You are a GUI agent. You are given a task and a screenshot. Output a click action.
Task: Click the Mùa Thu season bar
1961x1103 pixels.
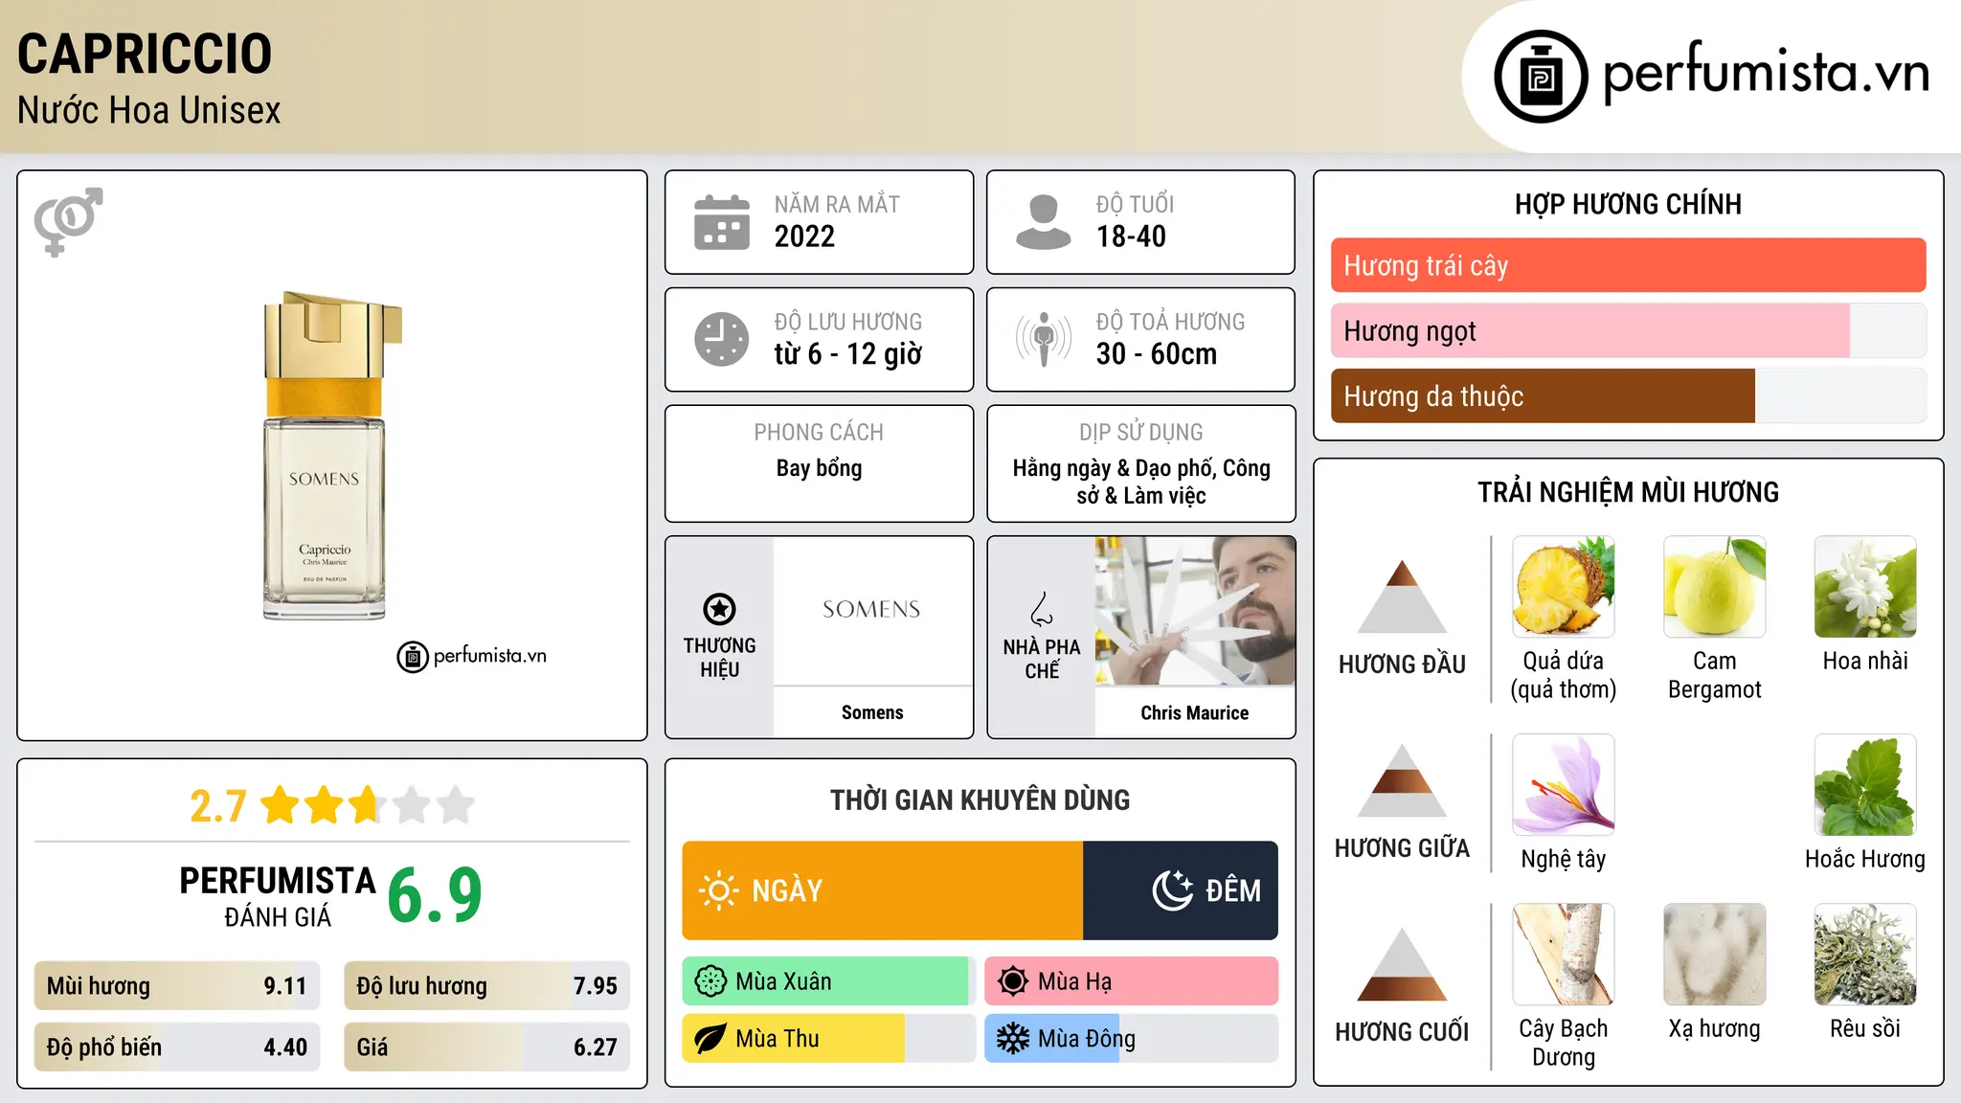(828, 1039)
